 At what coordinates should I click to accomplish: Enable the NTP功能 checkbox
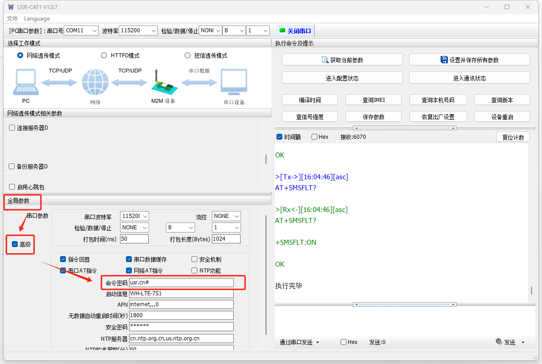coord(195,271)
